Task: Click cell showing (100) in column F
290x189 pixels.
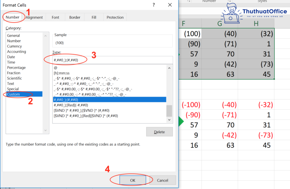Action: click(190, 34)
